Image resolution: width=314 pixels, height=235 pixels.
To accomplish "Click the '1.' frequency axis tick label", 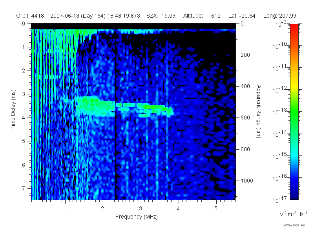I will [x=66, y=209].
